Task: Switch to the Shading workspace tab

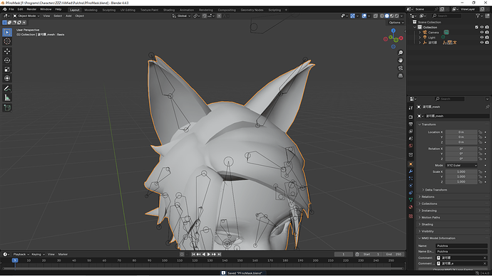Action: [169, 10]
